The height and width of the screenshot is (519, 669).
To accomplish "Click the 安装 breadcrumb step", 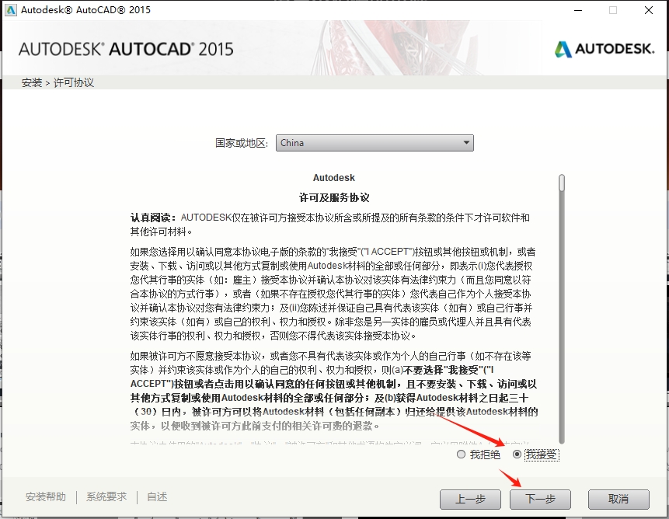I will tap(31, 82).
